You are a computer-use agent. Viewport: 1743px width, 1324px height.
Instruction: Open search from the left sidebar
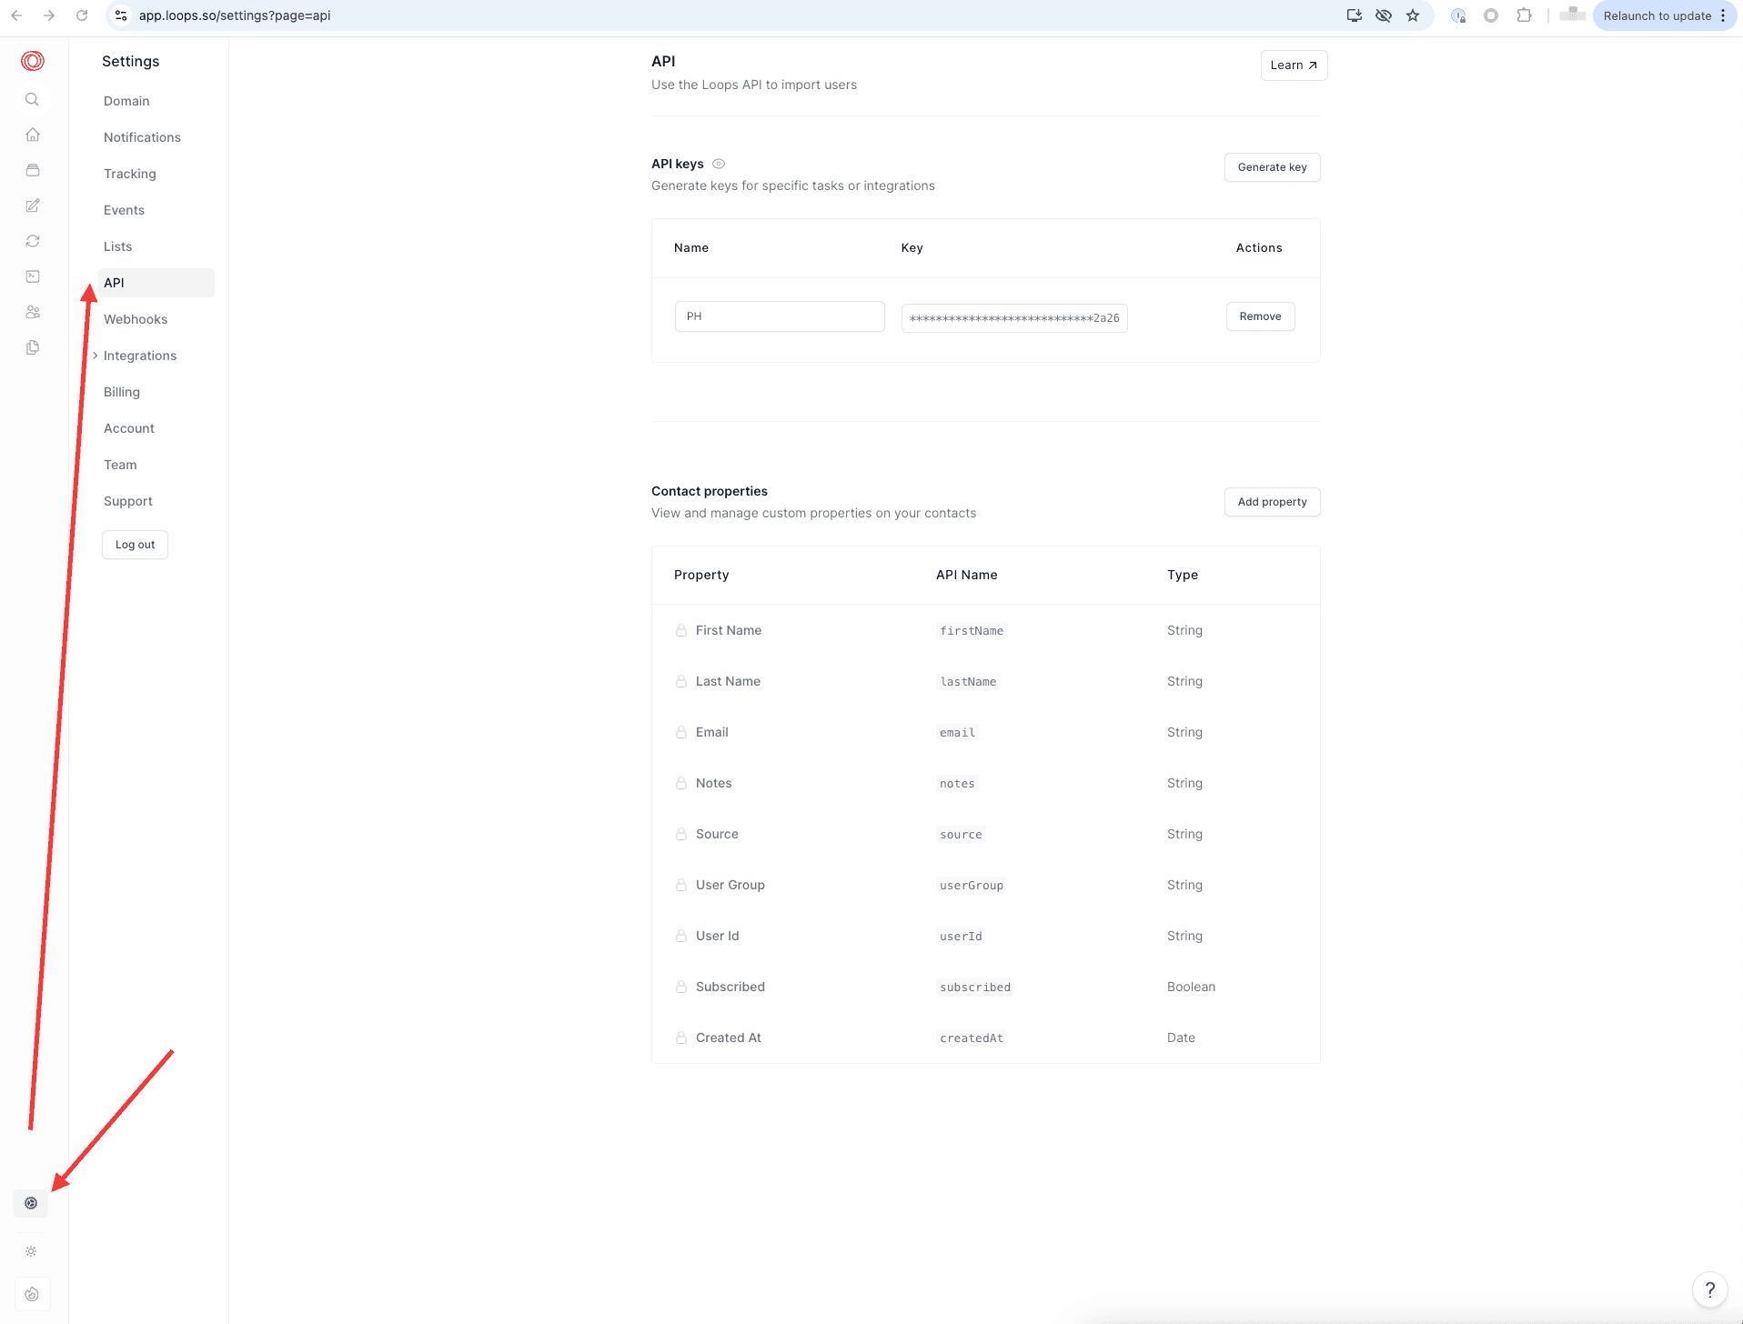(x=32, y=99)
